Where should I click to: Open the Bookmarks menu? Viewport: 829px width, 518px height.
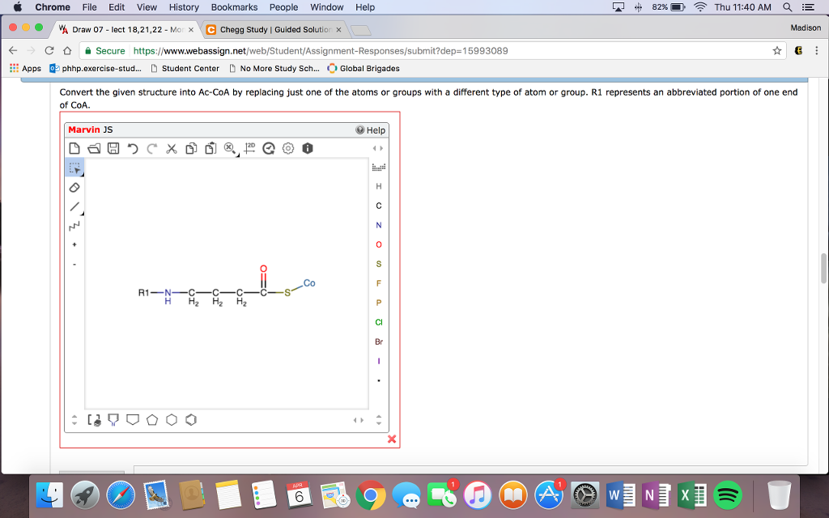(x=234, y=7)
